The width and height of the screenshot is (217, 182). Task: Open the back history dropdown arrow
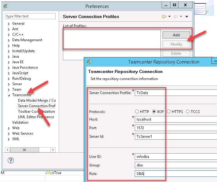coord(169,16)
